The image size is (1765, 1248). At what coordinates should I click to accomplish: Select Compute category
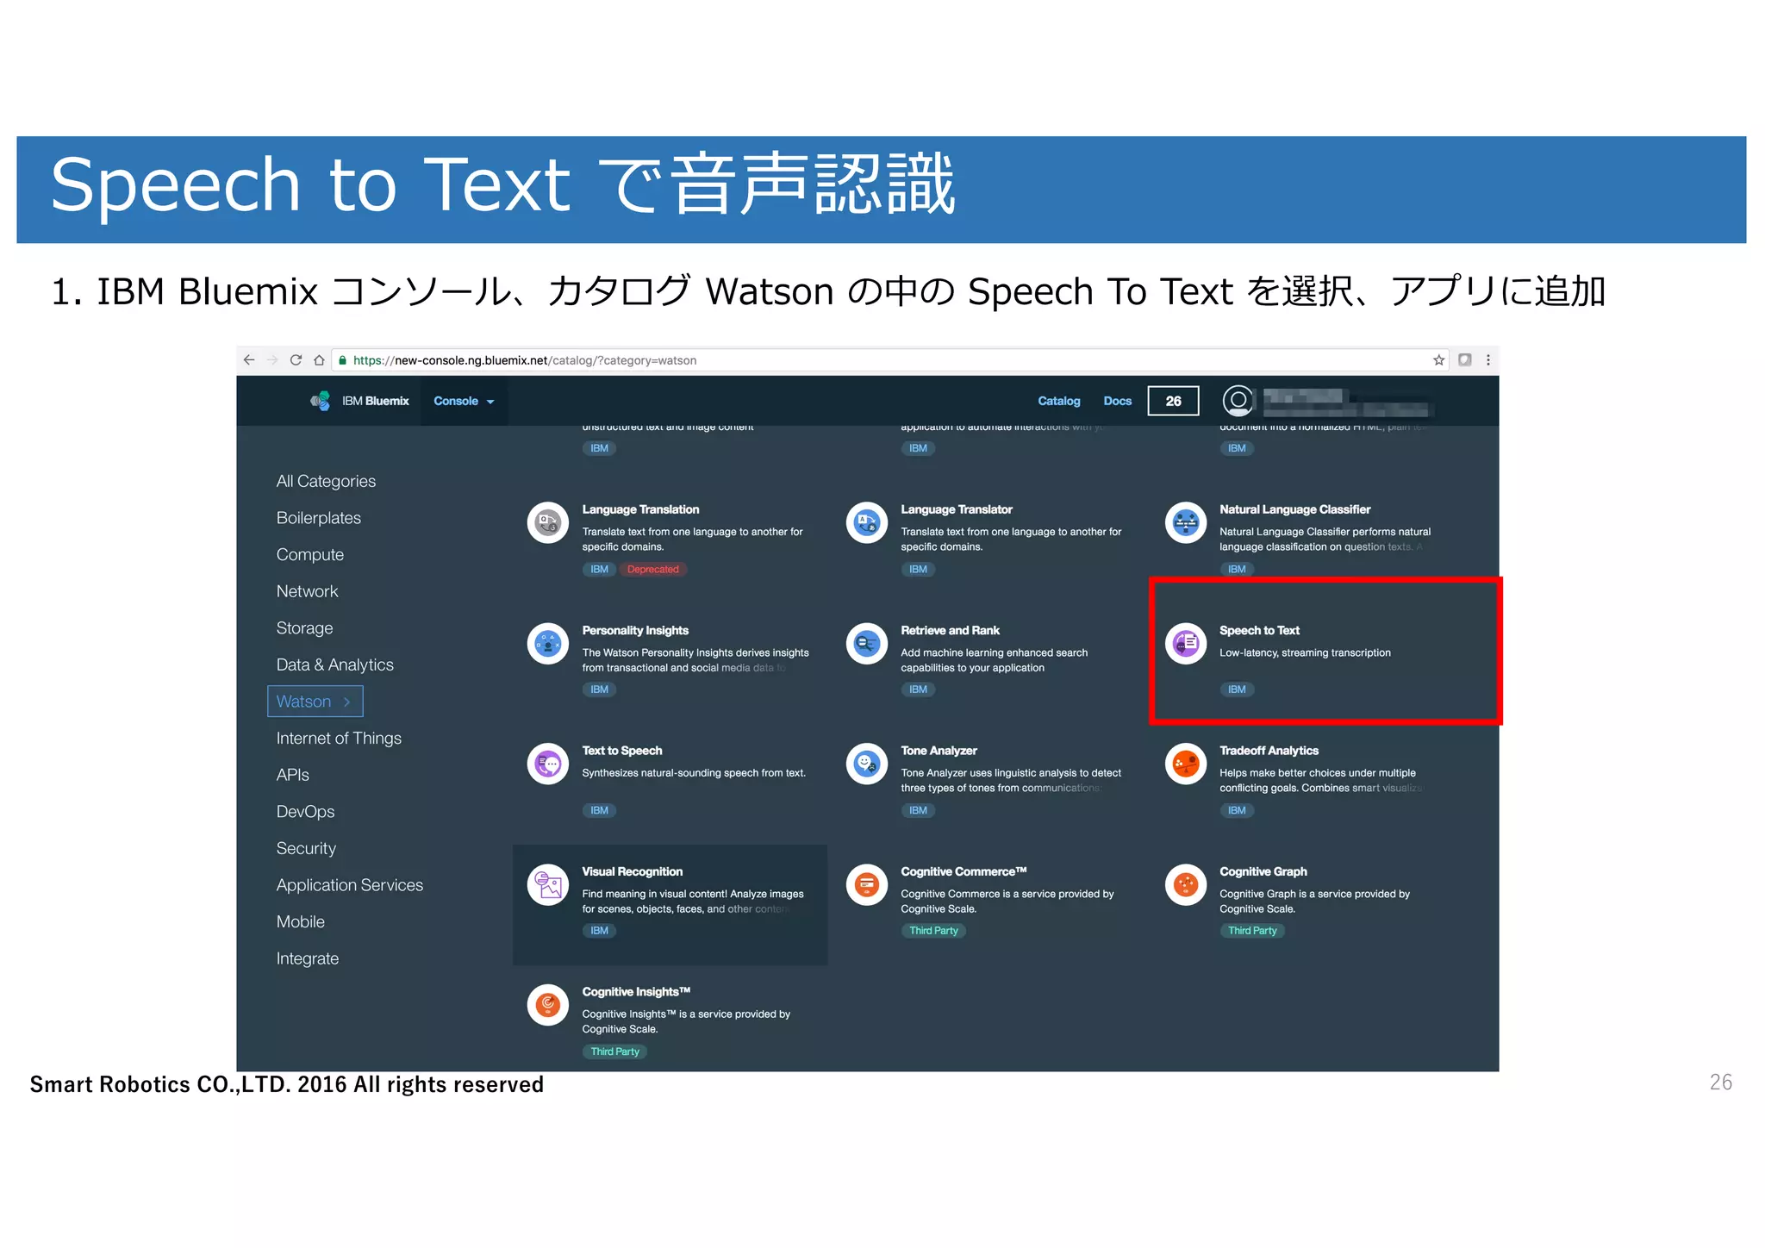(309, 555)
